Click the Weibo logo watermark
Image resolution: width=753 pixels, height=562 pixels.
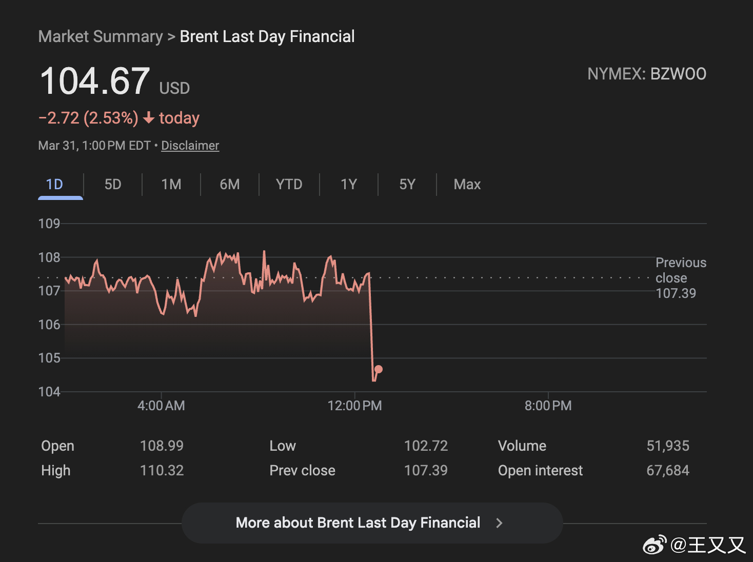(x=655, y=545)
